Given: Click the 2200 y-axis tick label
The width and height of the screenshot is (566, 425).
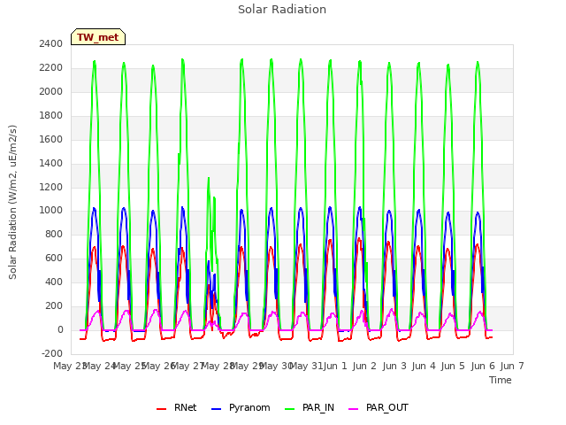Looking at the screenshot, I should 51,67.
